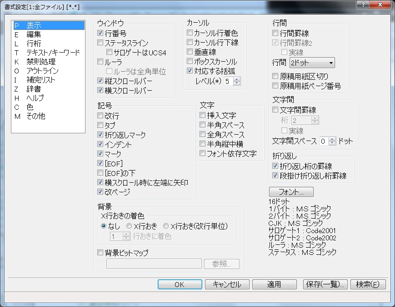Open 保存(一覧)... save list button
The image size is (395, 307).
tap(325, 284)
